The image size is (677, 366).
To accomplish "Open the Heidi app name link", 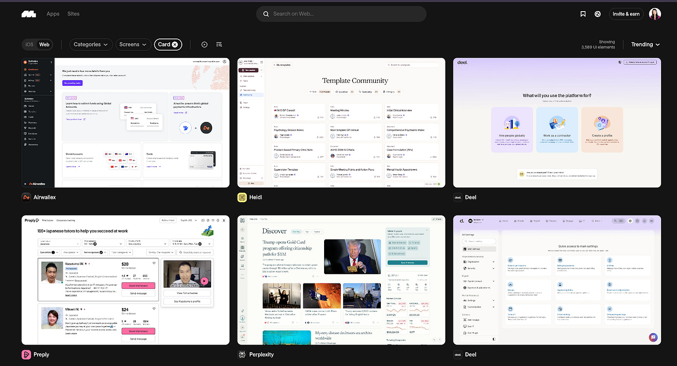I will 256,197.
